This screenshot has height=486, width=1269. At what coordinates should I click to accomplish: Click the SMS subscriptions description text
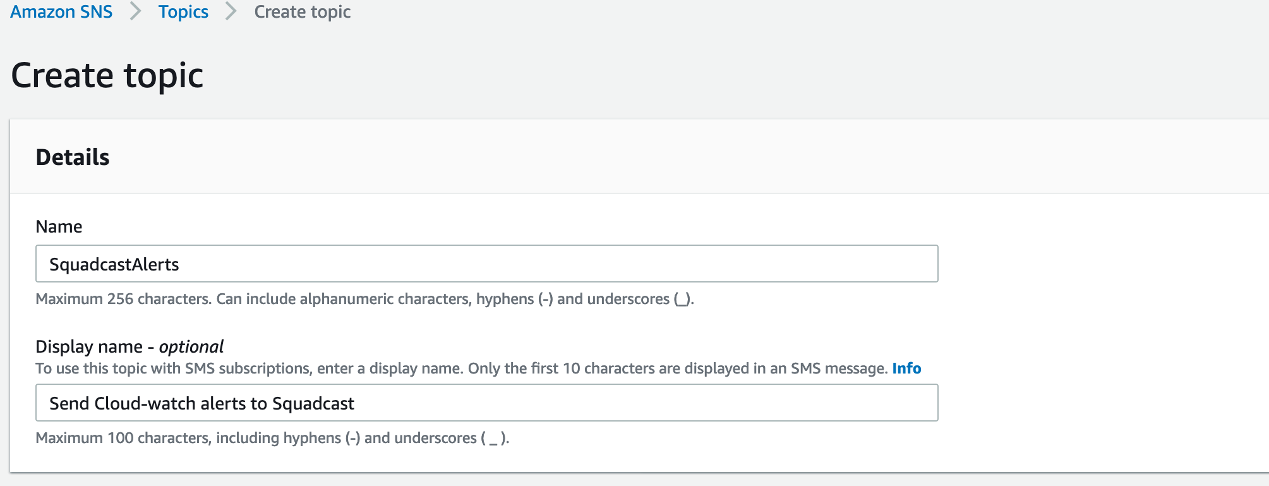click(462, 368)
